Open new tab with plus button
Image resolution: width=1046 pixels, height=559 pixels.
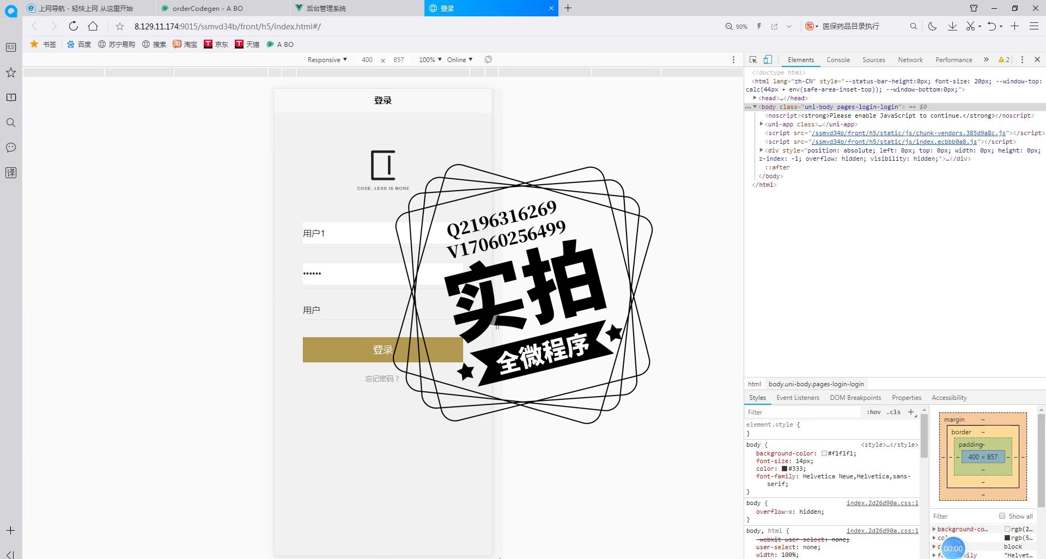tap(568, 8)
